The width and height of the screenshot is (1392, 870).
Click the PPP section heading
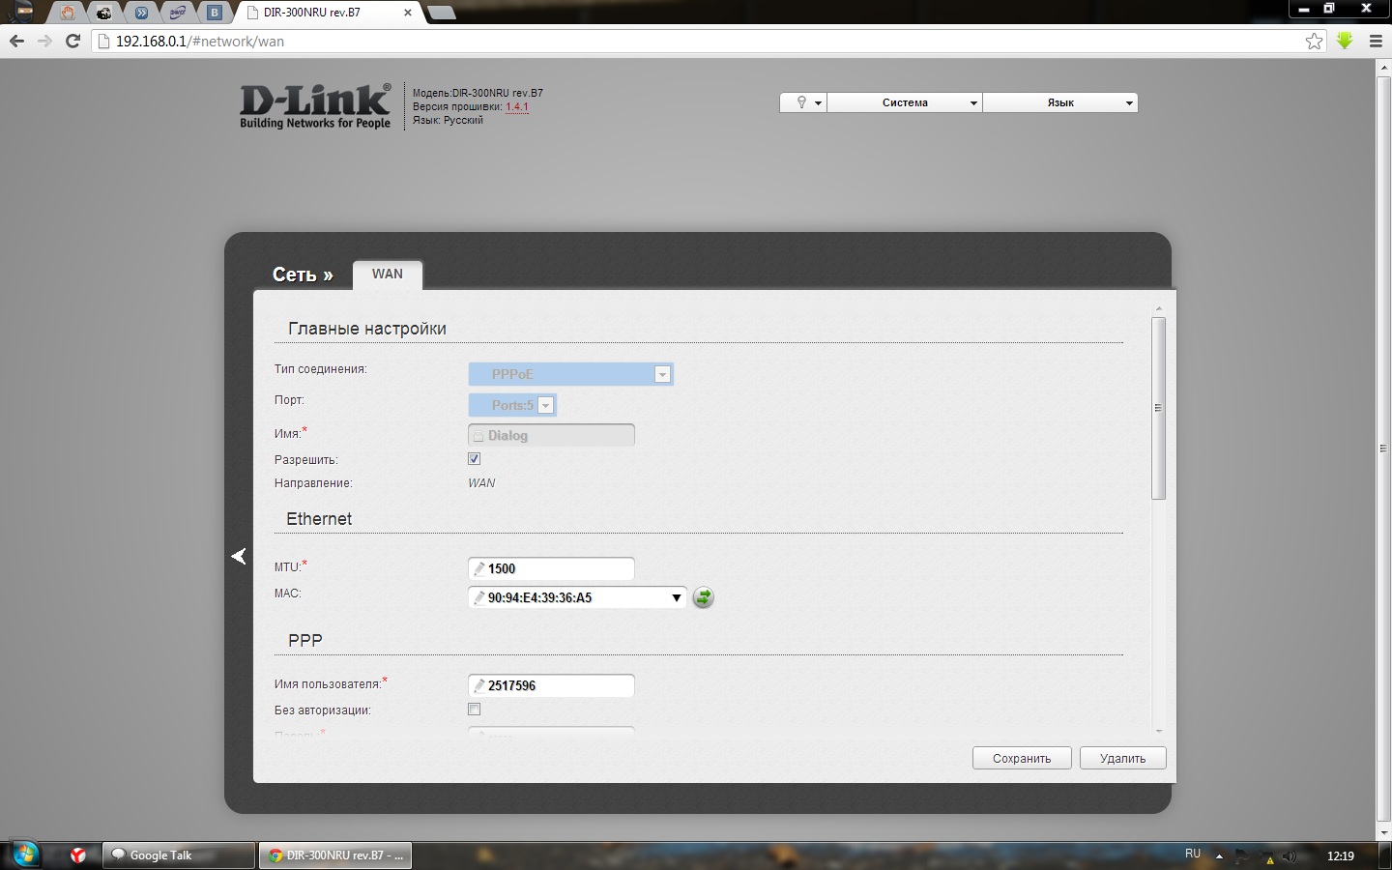pos(305,641)
